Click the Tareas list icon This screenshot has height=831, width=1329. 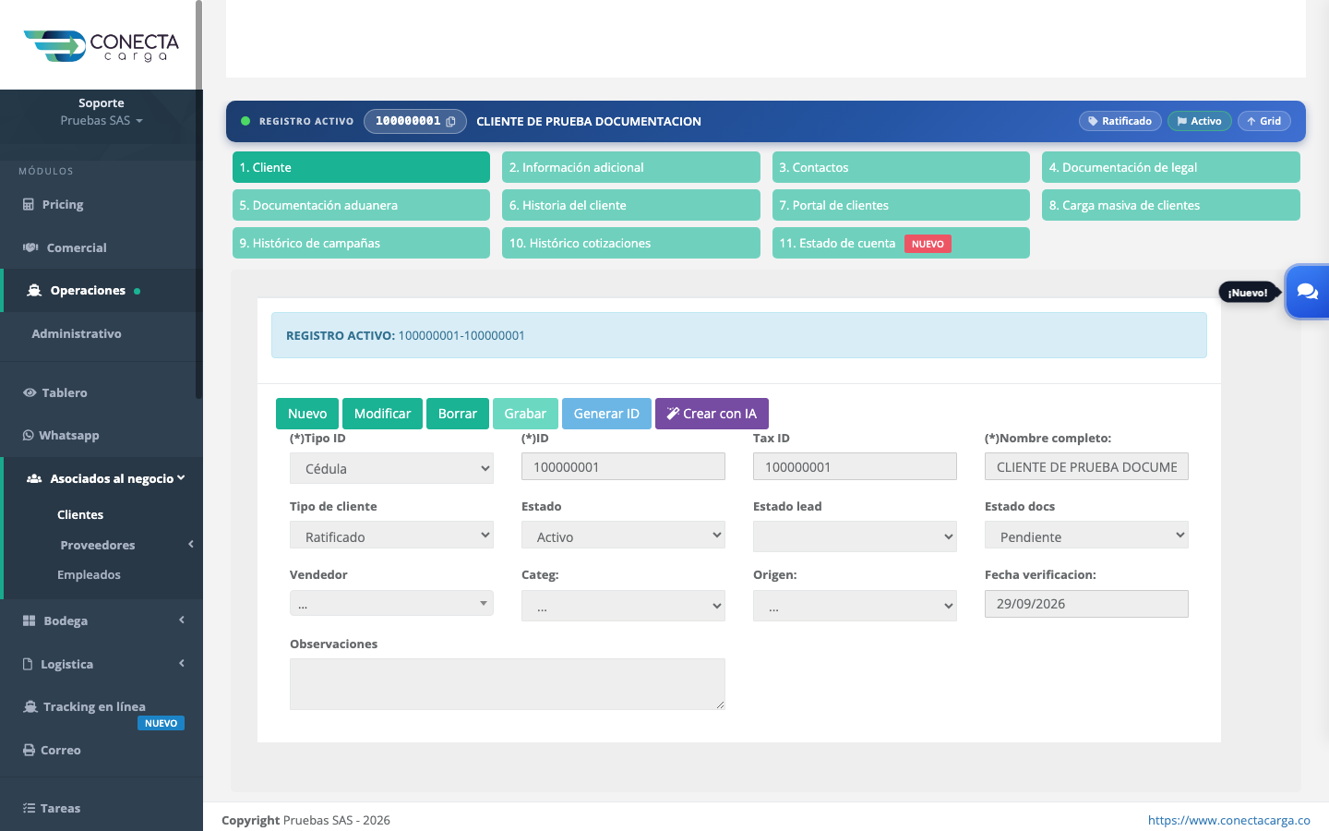[x=29, y=808]
